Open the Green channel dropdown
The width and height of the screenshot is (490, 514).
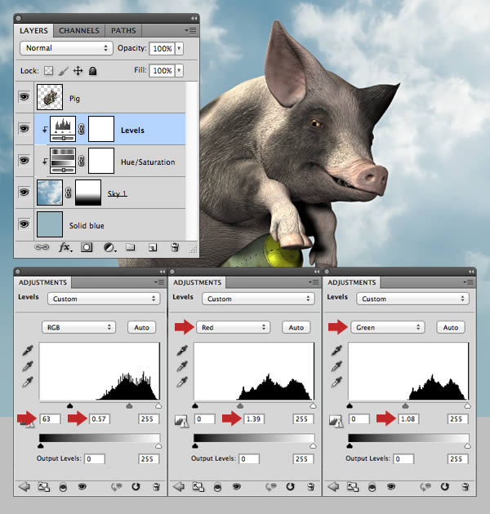click(388, 327)
